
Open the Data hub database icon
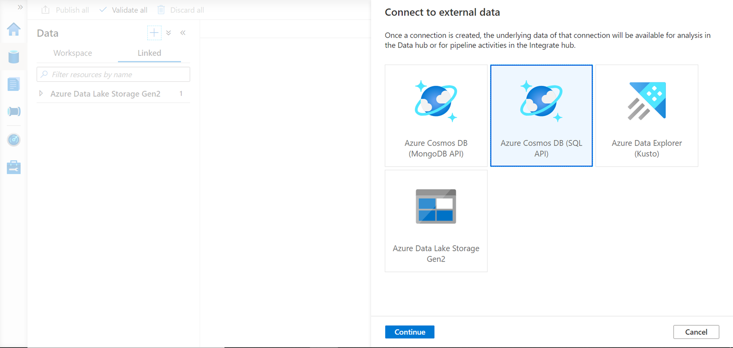click(x=14, y=57)
